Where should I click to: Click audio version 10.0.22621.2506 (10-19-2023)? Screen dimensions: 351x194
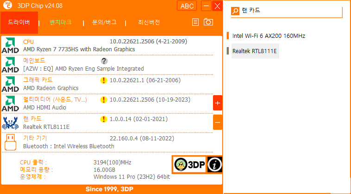coord(150,100)
